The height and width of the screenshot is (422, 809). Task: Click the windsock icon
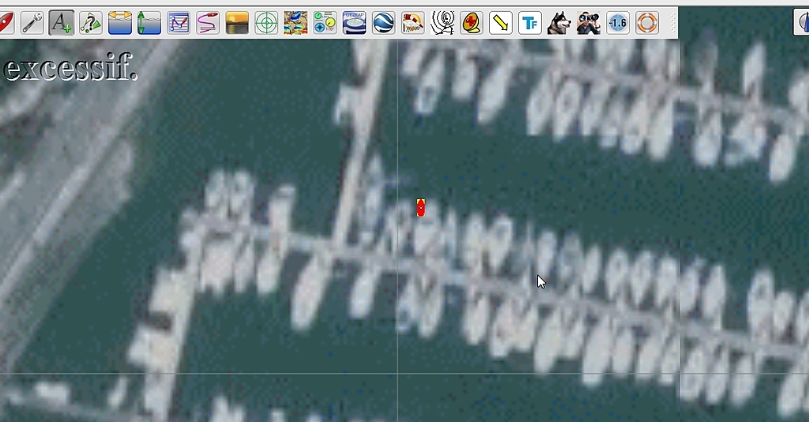[412, 23]
